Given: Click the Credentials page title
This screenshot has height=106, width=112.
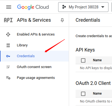Looking at the screenshot, I should (x=88, y=20).
